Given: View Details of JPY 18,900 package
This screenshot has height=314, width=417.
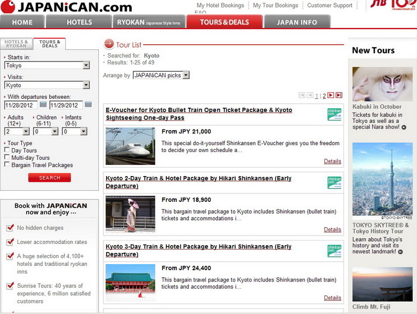Looking at the screenshot, I should tap(332, 229).
